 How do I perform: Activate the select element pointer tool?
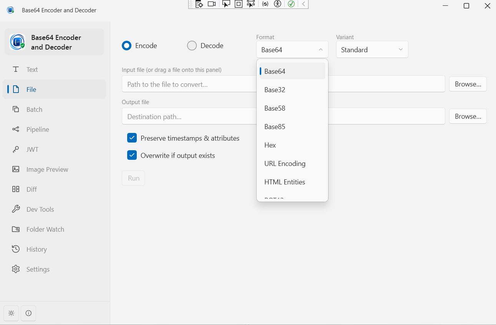point(226,4)
